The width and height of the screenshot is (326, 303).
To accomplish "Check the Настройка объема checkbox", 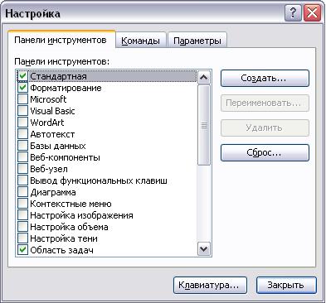I will click(22, 227).
